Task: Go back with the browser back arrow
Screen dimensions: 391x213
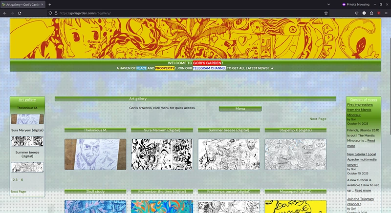Action: (5, 13)
